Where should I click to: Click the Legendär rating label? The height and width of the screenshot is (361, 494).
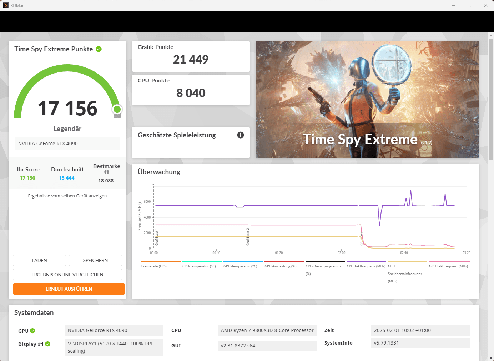click(x=67, y=129)
